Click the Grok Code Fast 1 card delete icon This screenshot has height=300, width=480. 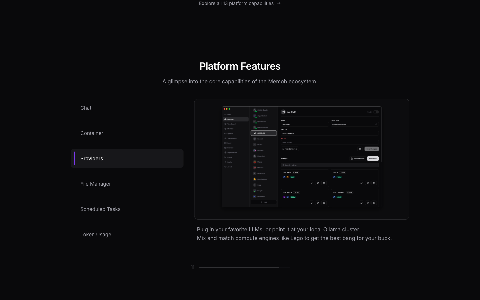point(374,203)
